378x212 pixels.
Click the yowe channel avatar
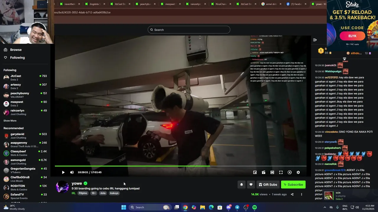[x=62, y=187]
